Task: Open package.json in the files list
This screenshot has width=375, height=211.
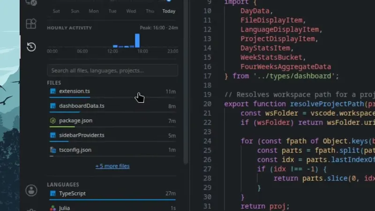Action: (112, 122)
